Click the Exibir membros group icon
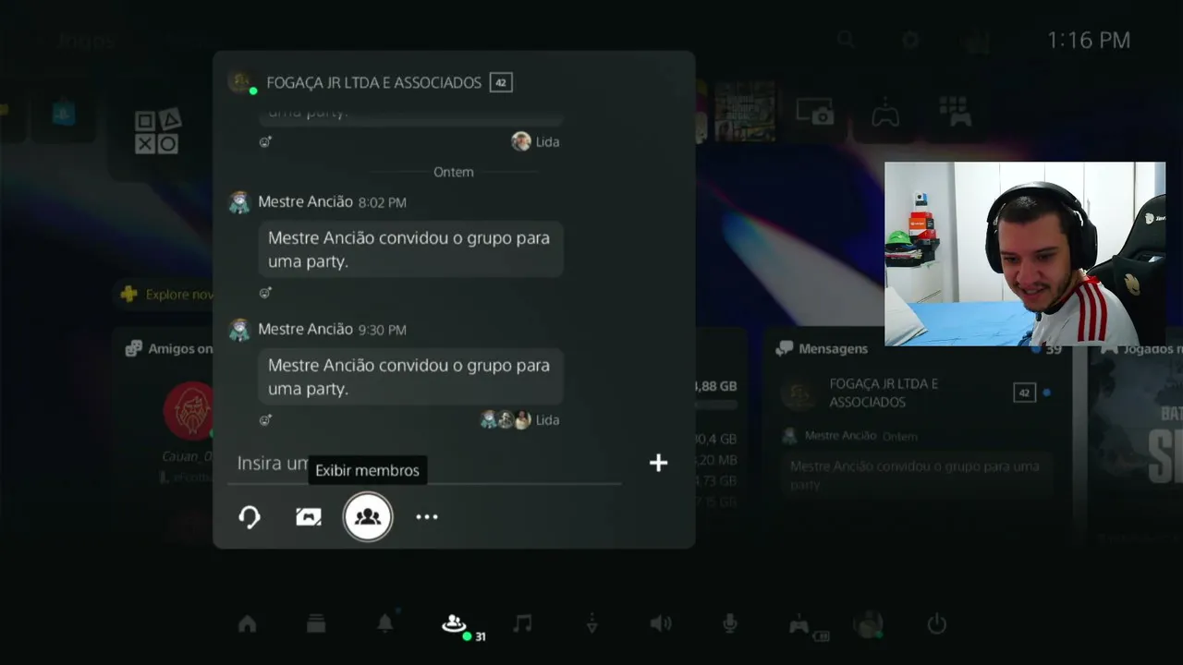The image size is (1183, 665). 368,517
